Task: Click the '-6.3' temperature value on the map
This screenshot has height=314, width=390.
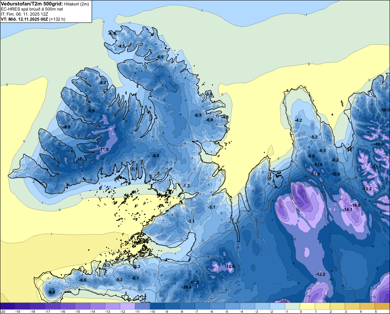Action: pos(198,115)
